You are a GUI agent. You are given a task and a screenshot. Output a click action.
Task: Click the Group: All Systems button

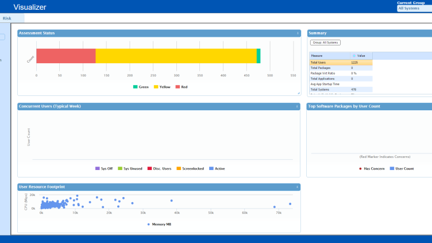click(x=325, y=43)
